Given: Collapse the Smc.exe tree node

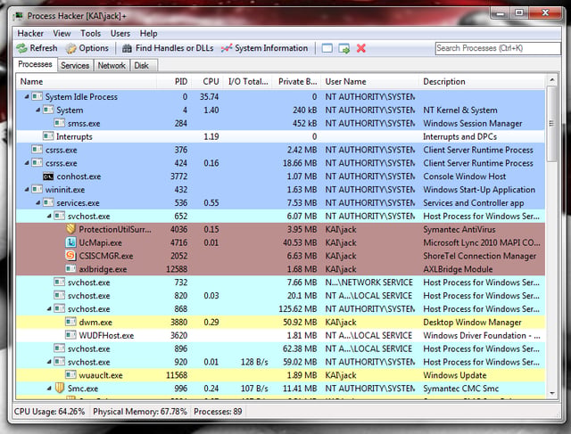Looking at the screenshot, I should [49, 389].
